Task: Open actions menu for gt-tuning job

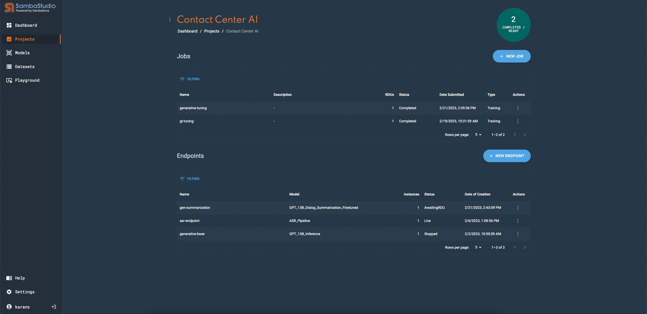Action: [x=518, y=121]
